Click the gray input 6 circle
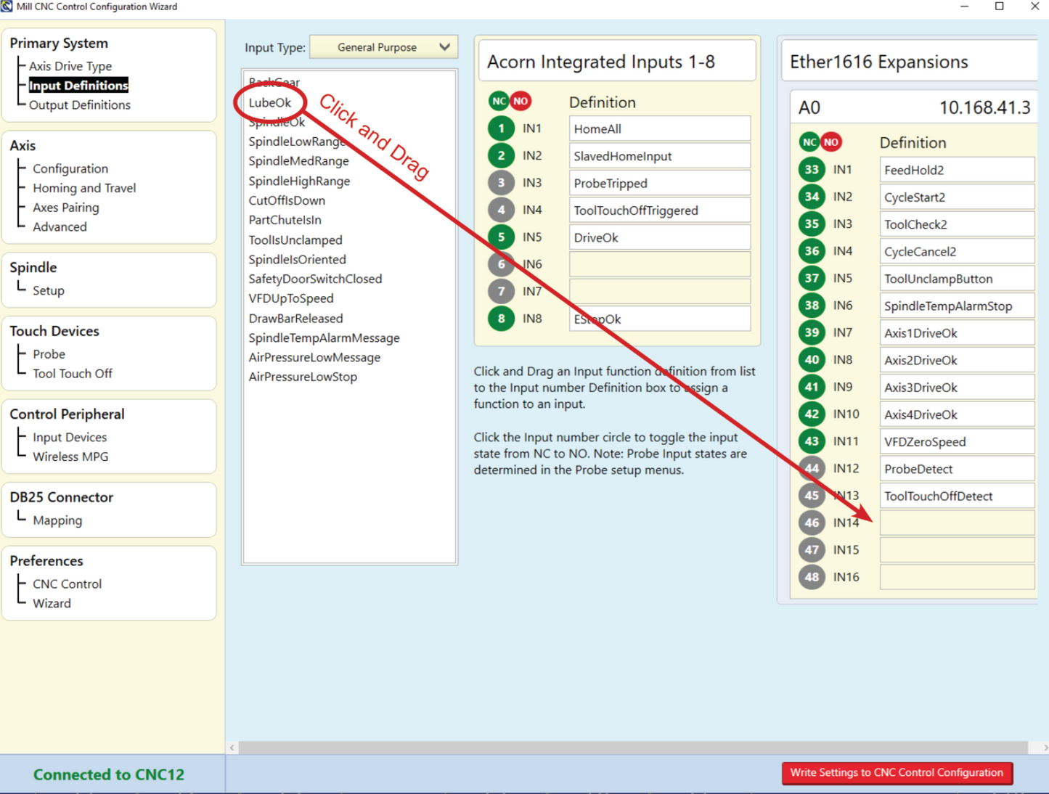Viewport: 1049px width, 794px height. 501,264
